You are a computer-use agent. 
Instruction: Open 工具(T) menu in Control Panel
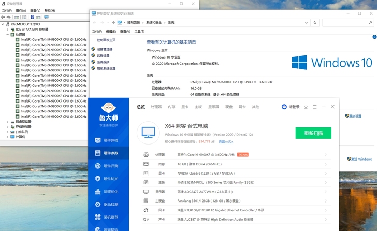coord(139,32)
